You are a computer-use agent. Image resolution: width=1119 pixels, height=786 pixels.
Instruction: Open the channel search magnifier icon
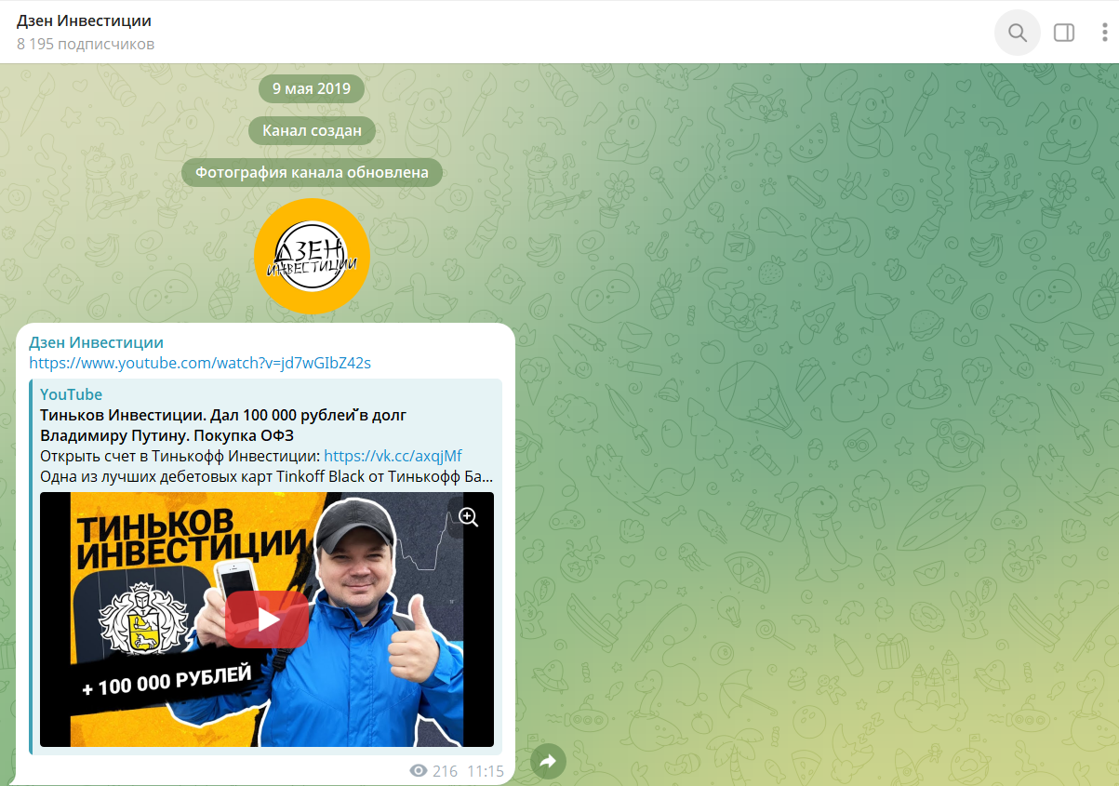pyautogui.click(x=1018, y=33)
